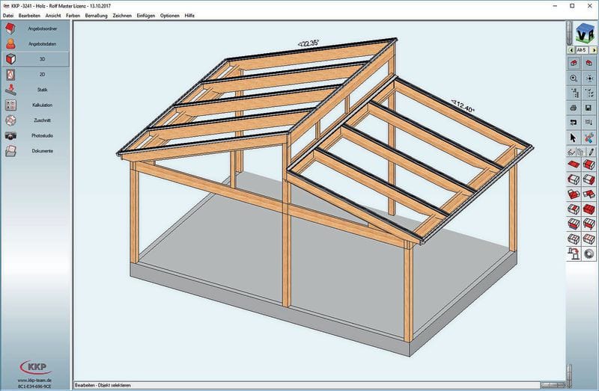
Task: Open the Bemaßung menu
Action: coord(96,15)
